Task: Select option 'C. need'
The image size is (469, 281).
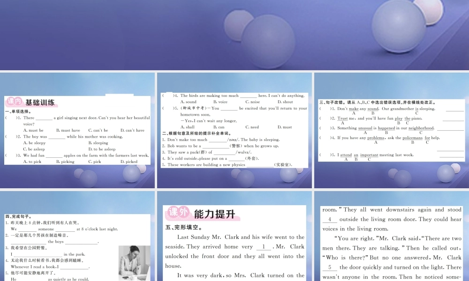Action: pos(252,127)
